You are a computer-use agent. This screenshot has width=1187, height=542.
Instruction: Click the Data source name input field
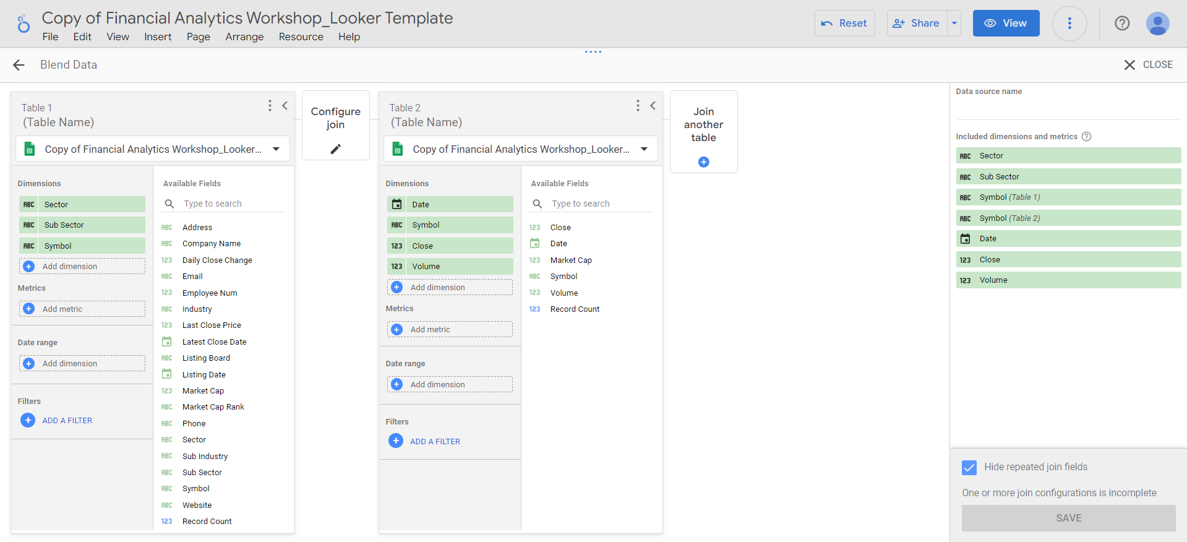tap(1068, 110)
